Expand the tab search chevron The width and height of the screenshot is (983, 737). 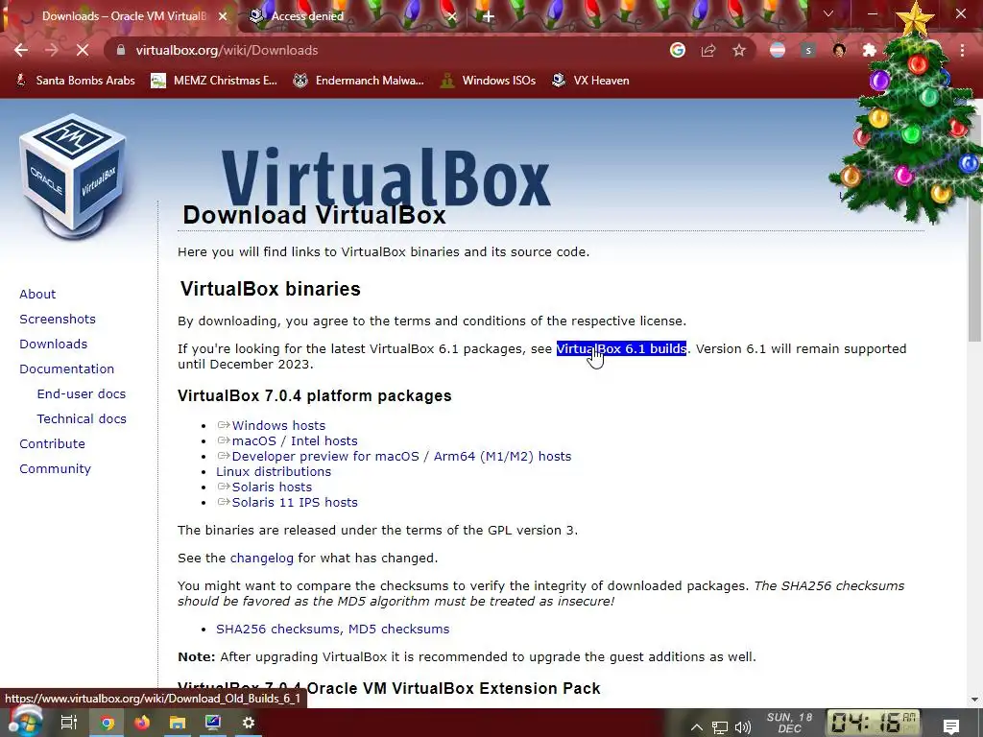(x=828, y=13)
